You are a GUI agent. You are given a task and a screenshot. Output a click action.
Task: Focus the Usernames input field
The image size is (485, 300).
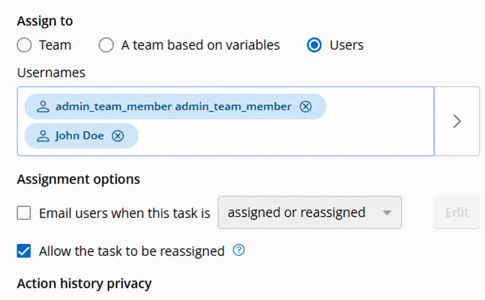click(x=226, y=121)
